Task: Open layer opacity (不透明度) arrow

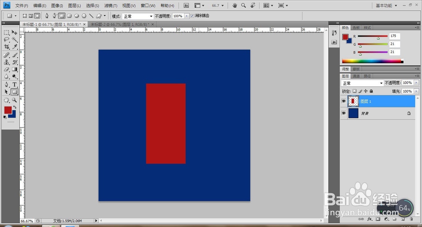Action: [x=417, y=83]
